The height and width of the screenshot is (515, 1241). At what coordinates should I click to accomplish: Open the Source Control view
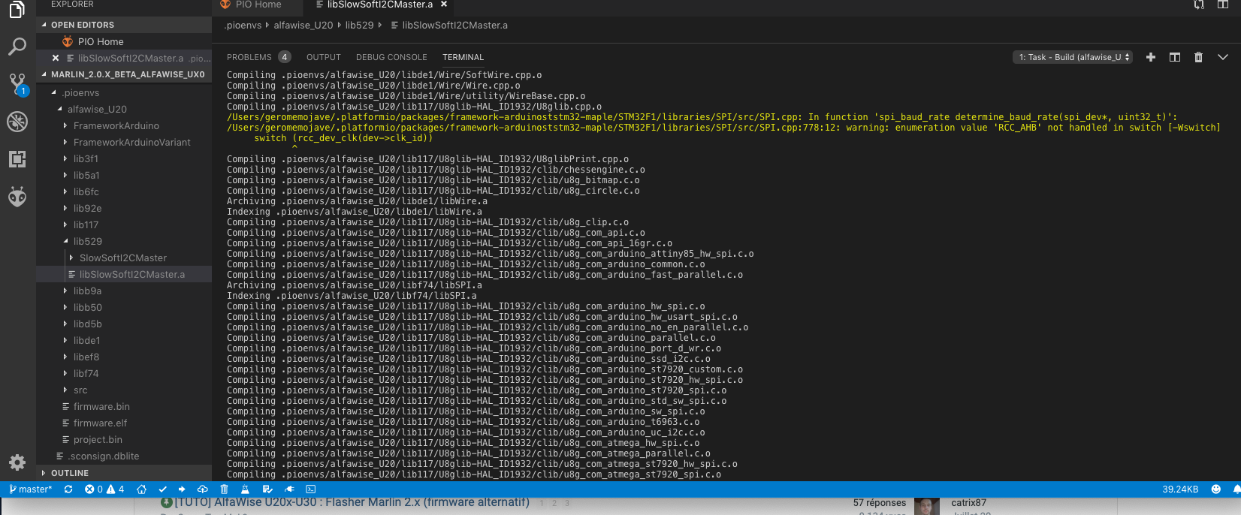click(x=17, y=83)
